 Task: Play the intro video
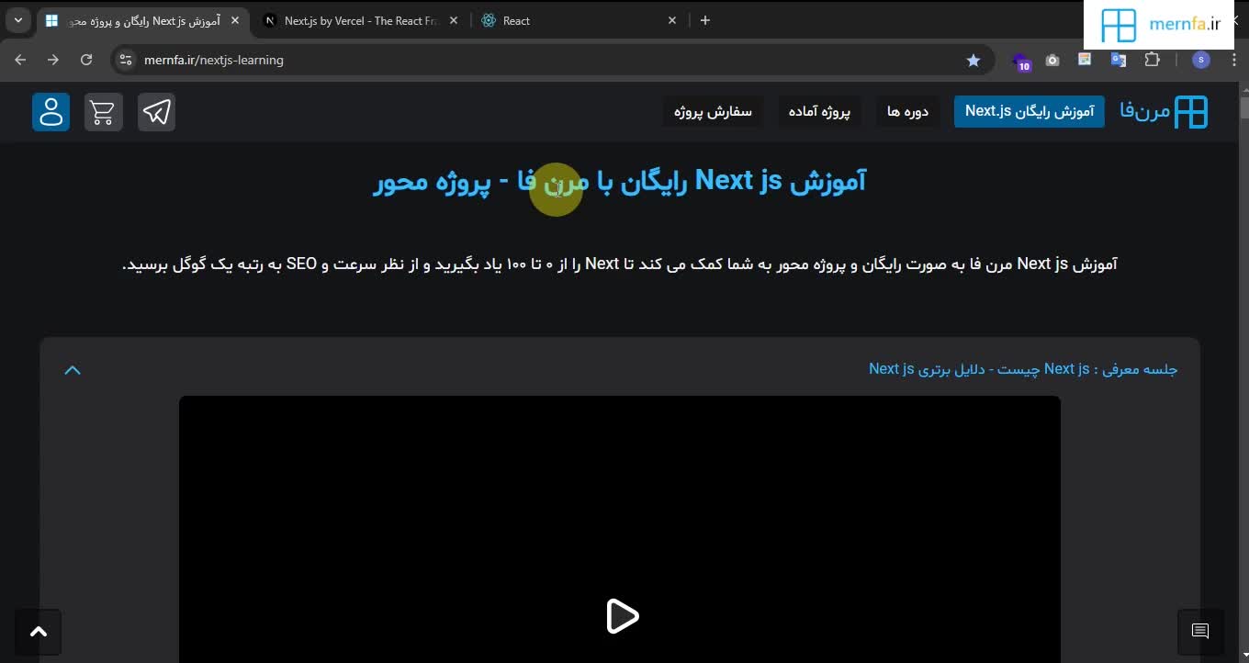coord(622,616)
